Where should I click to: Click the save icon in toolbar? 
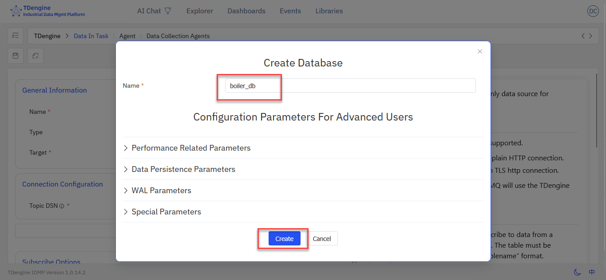pyautogui.click(x=16, y=56)
